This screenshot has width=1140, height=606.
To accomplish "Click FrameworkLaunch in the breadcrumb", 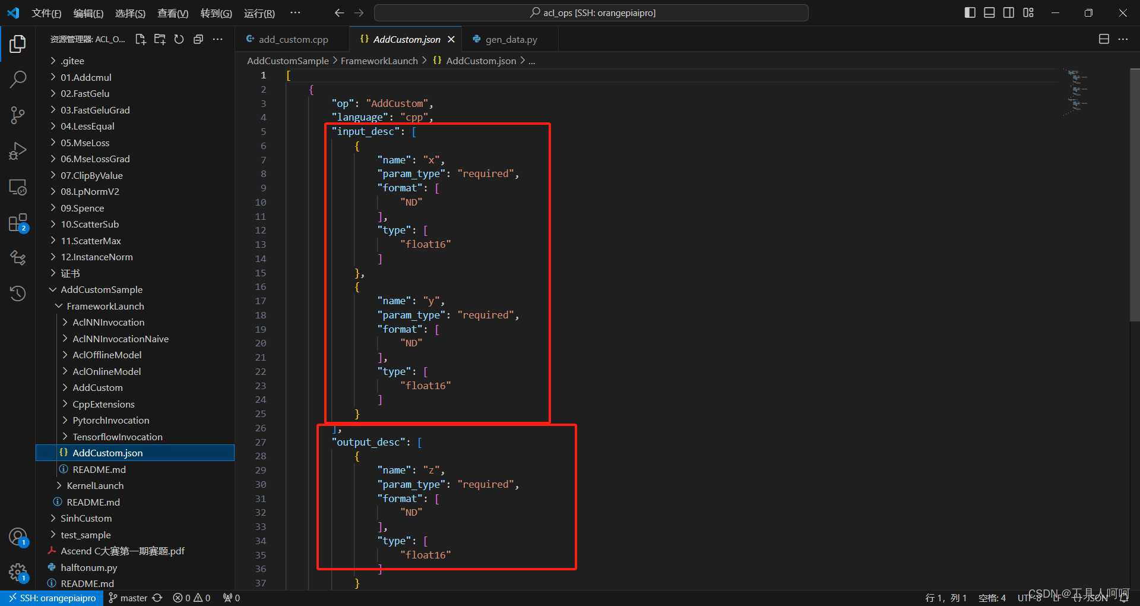I will [x=379, y=61].
